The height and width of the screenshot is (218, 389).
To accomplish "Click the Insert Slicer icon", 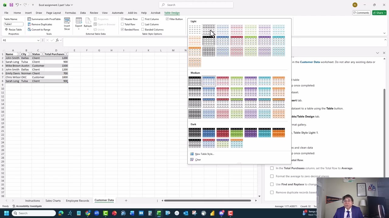I will (x=67, y=21).
